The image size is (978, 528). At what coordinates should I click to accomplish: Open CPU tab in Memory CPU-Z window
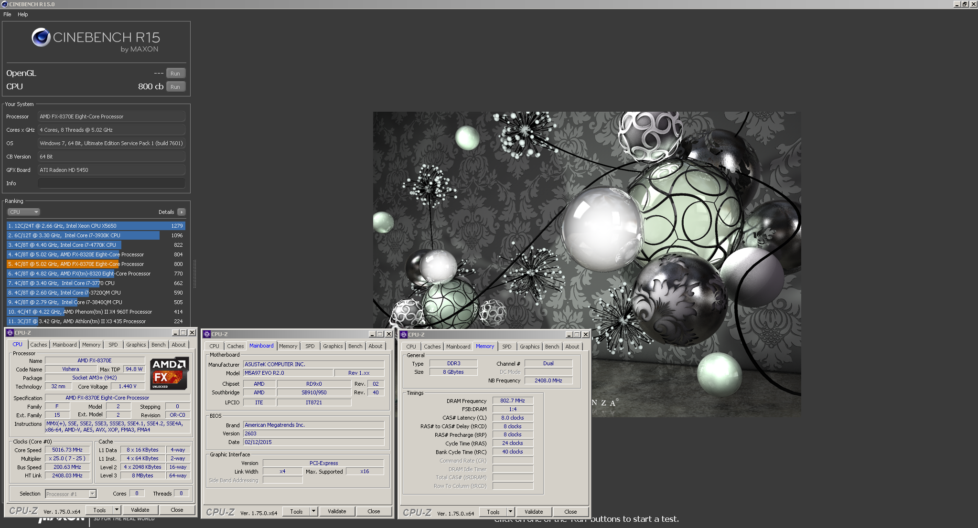(x=411, y=347)
